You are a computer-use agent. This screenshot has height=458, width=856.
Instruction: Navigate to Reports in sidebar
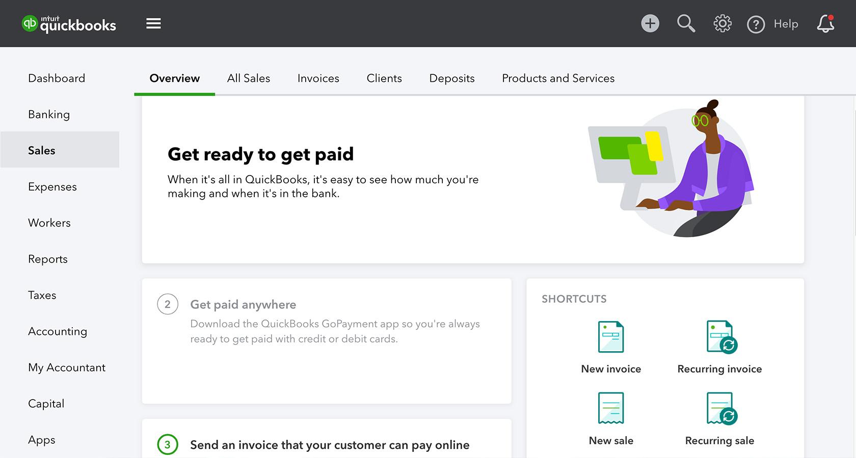click(x=48, y=259)
